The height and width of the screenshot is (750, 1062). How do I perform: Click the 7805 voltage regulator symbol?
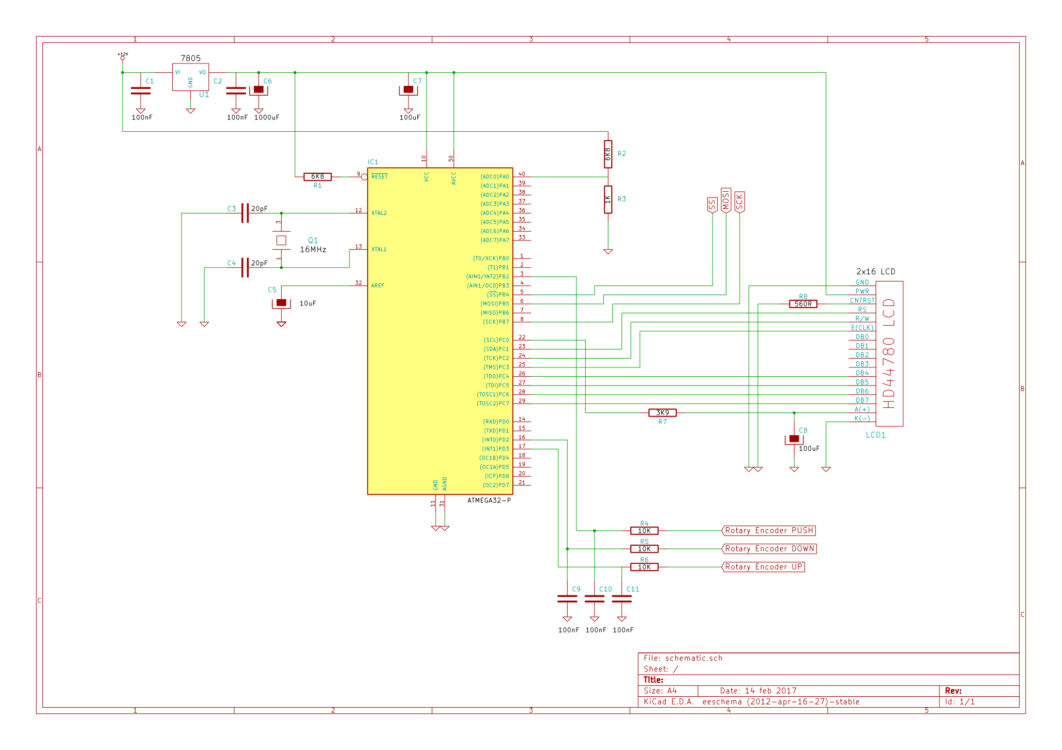pyautogui.click(x=190, y=77)
